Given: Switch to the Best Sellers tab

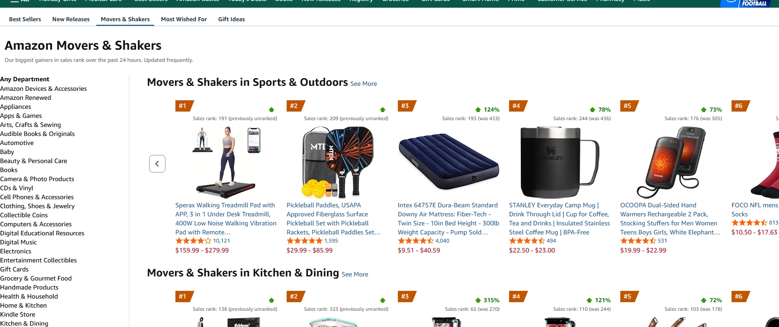Looking at the screenshot, I should pos(25,19).
